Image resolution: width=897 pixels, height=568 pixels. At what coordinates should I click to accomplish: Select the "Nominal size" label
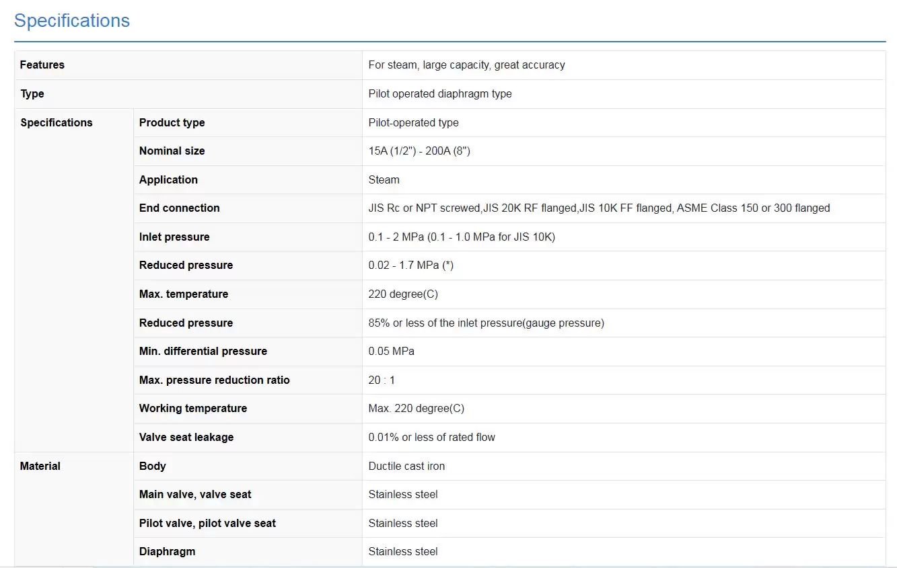[x=172, y=151]
